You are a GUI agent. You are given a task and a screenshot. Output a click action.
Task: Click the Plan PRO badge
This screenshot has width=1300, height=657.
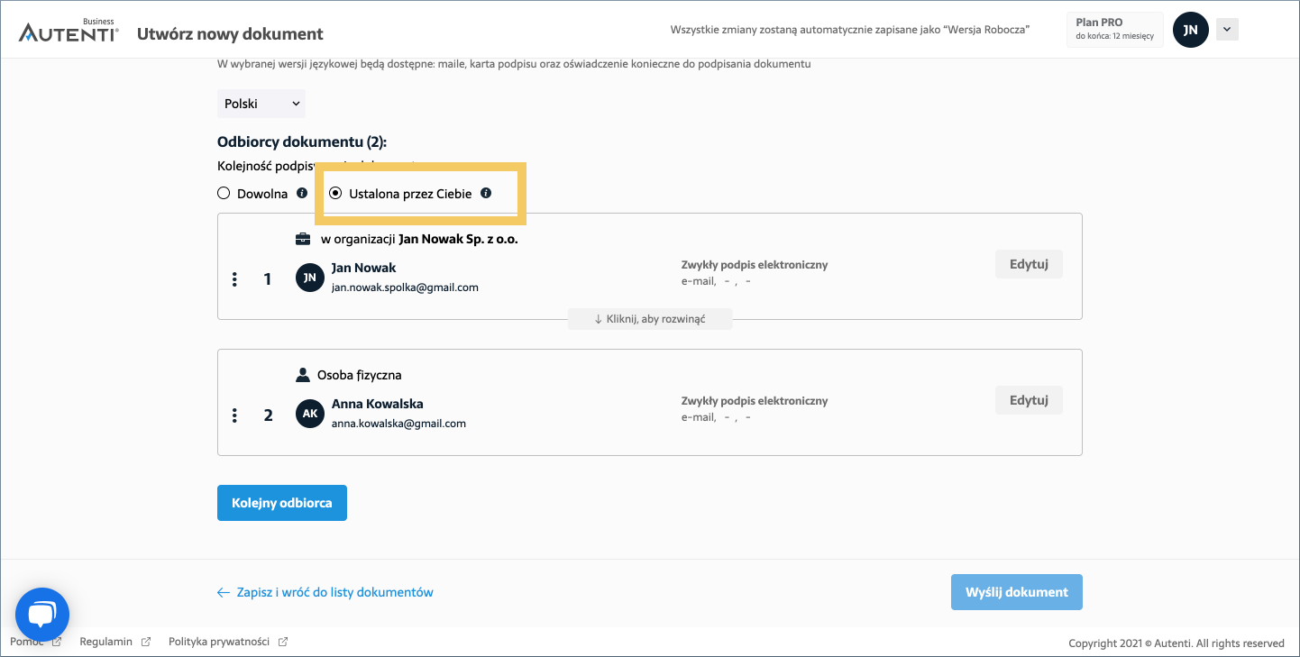pos(1114,29)
